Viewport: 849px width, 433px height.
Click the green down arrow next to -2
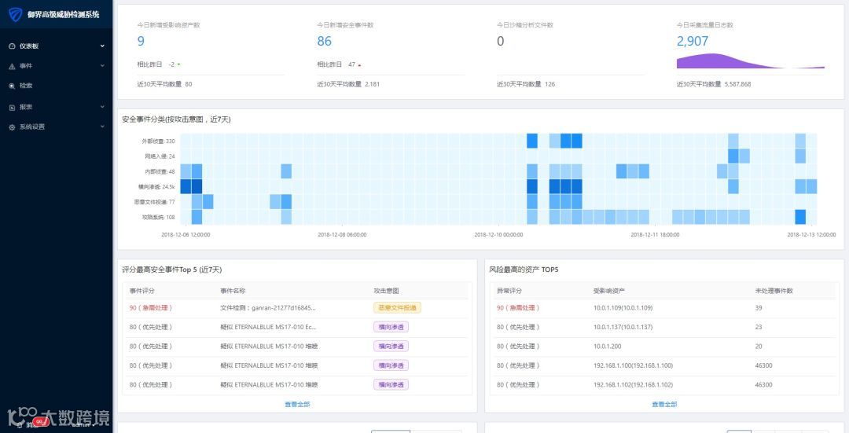pyautogui.click(x=178, y=64)
